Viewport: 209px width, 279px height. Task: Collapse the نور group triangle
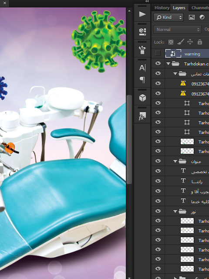coord(175,211)
